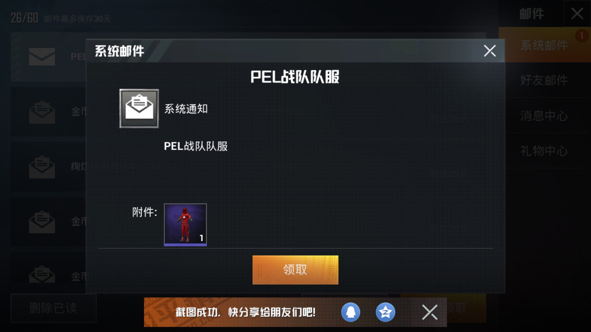Screen dimensions: 591x332
Task: Select the fourth mail's opened envelope icon
Action: click(x=42, y=222)
